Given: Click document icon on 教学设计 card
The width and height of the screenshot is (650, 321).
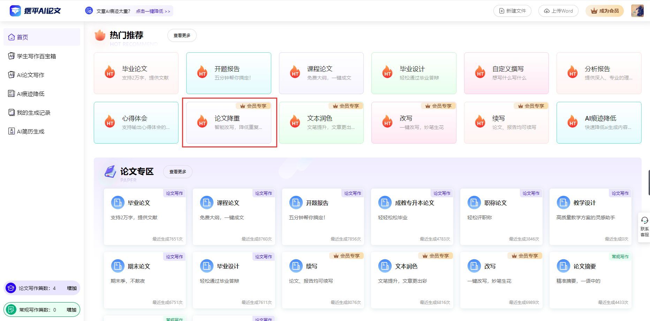Looking at the screenshot, I should [563, 202].
